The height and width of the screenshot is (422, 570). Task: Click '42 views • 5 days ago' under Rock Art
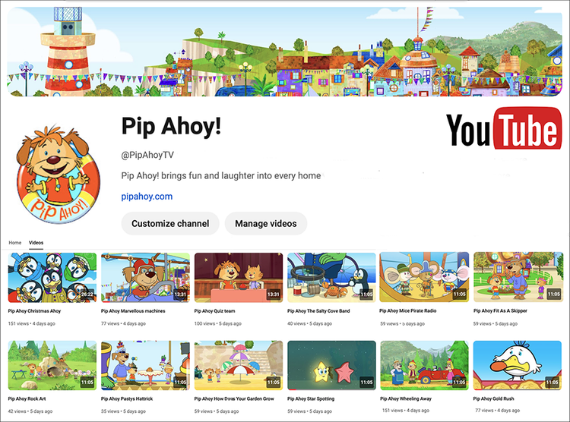[30, 411]
